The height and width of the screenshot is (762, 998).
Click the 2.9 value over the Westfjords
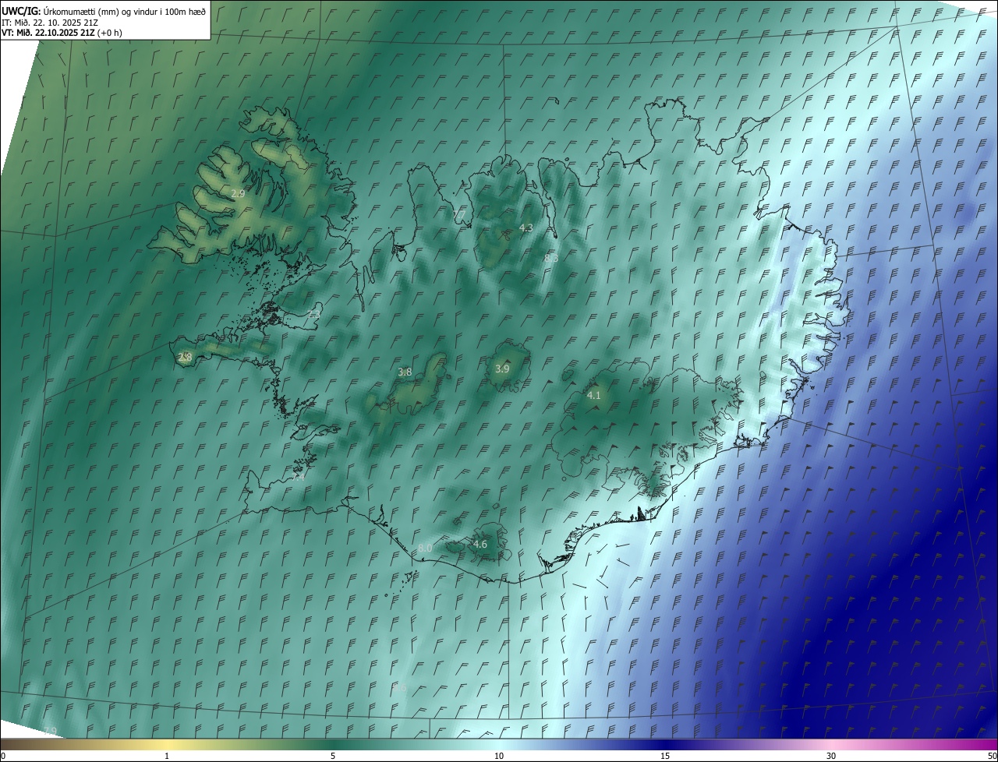click(x=239, y=192)
